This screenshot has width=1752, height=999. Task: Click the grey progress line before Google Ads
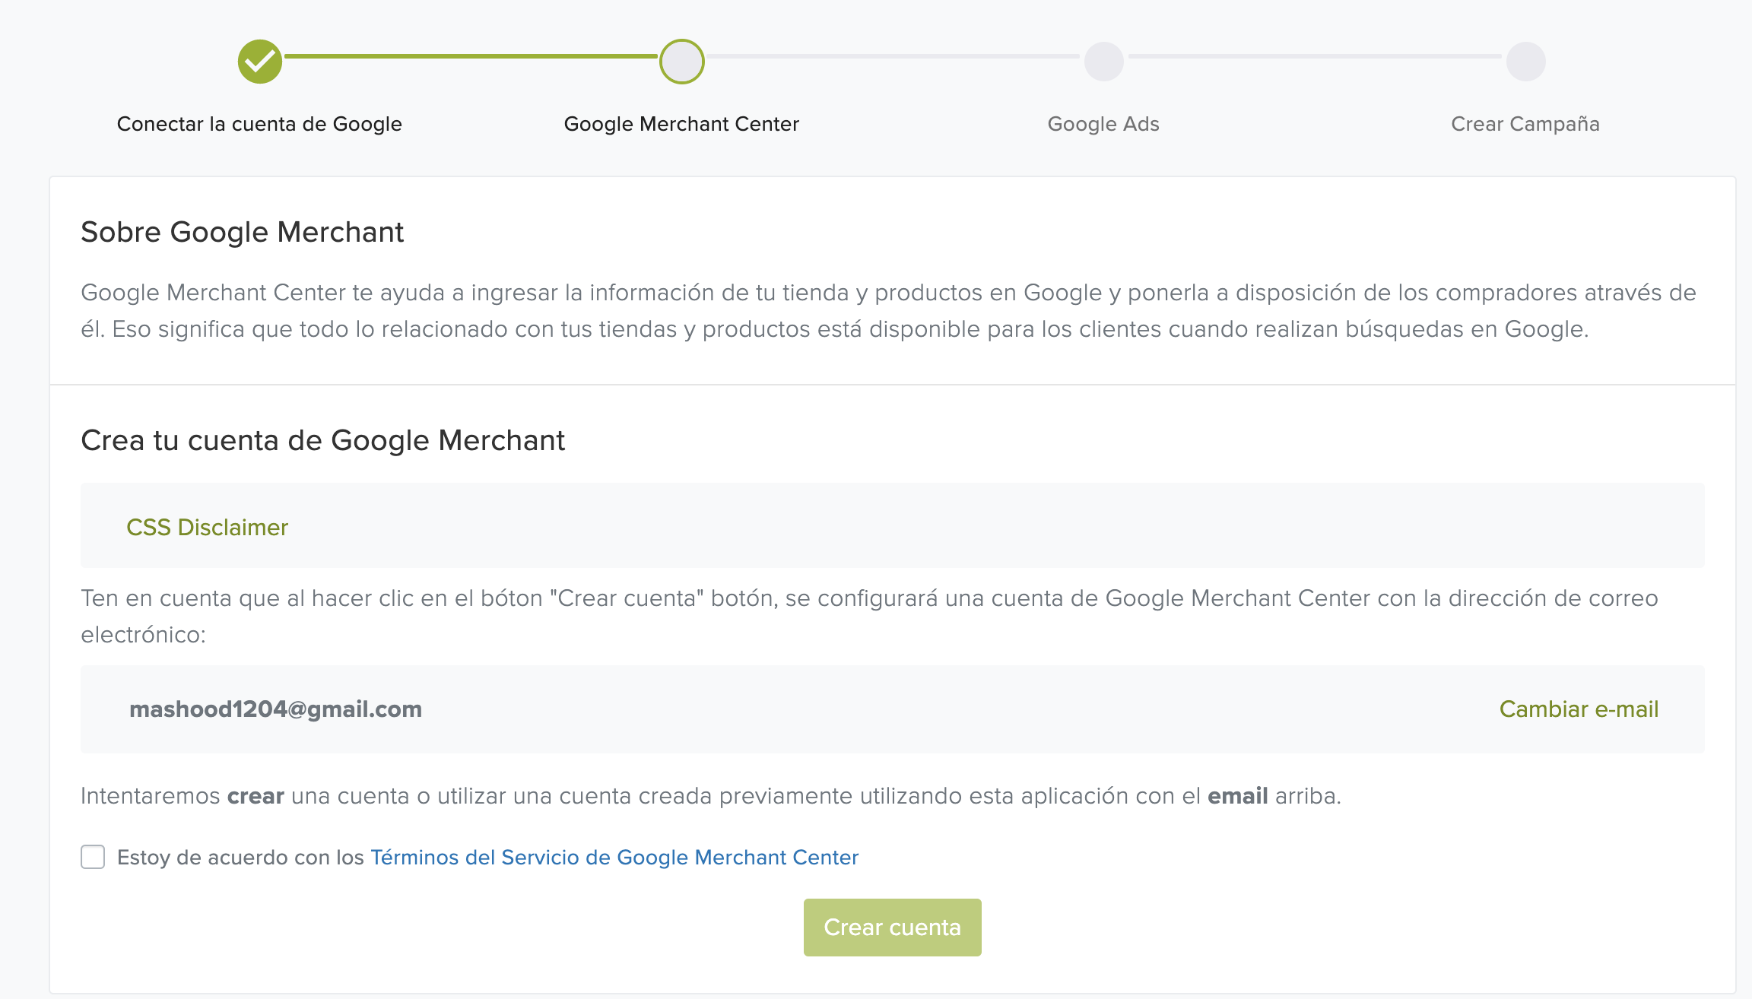[893, 56]
